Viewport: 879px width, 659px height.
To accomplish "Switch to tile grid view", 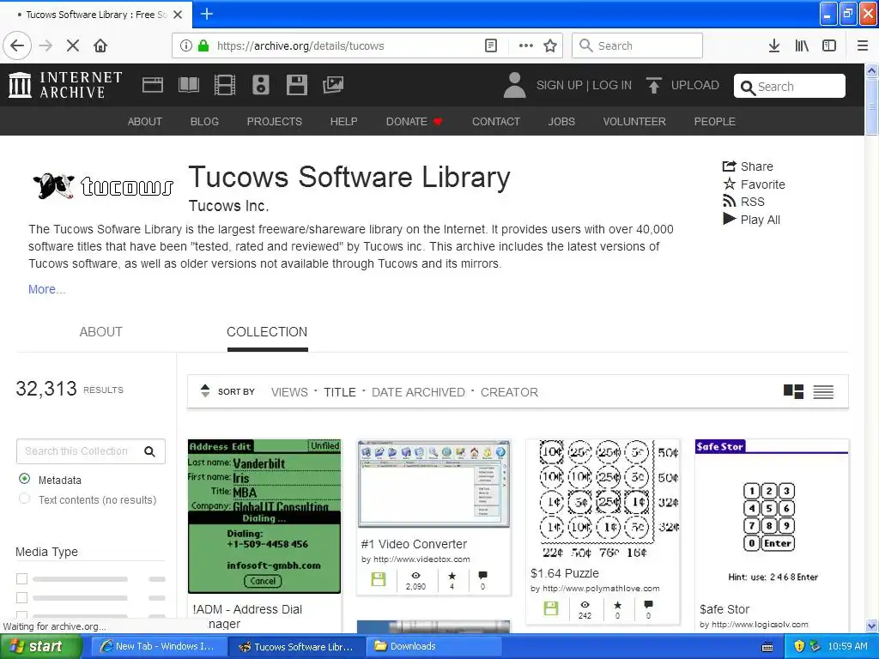I will pos(793,391).
